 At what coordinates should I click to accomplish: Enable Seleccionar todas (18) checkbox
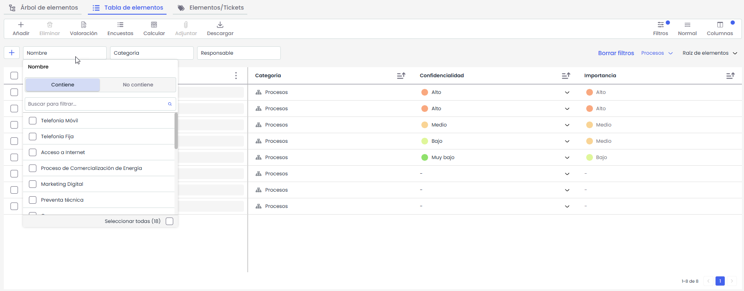[x=169, y=221]
